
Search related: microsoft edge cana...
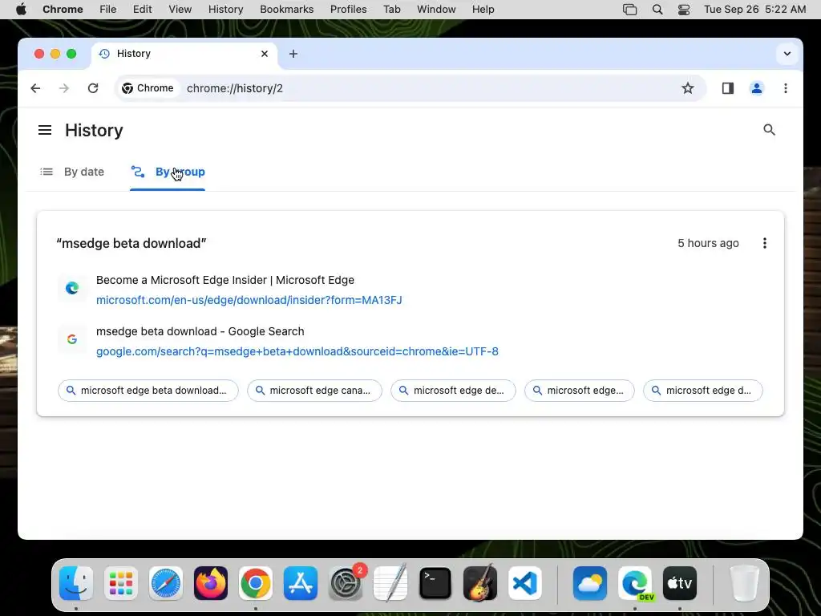point(314,391)
